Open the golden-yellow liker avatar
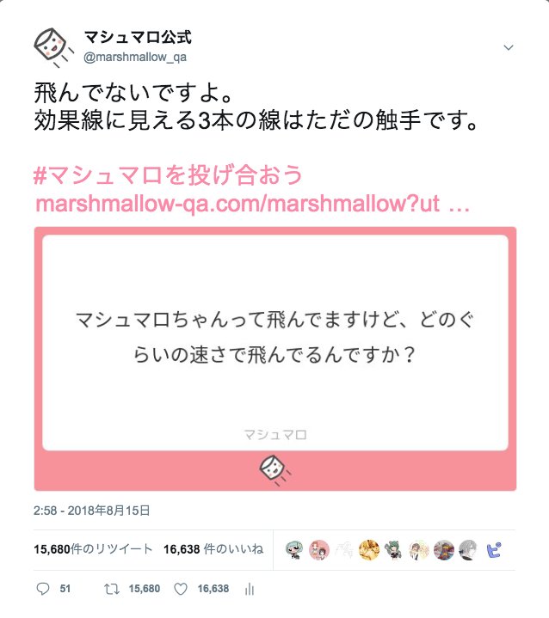Viewport: 549px width, 618px height. tap(369, 550)
